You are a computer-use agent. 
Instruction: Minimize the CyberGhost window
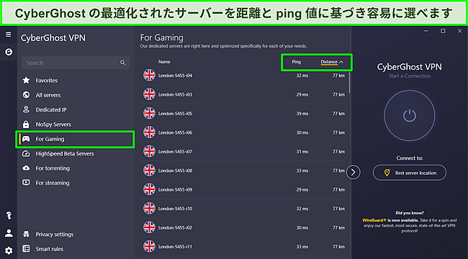click(426, 31)
